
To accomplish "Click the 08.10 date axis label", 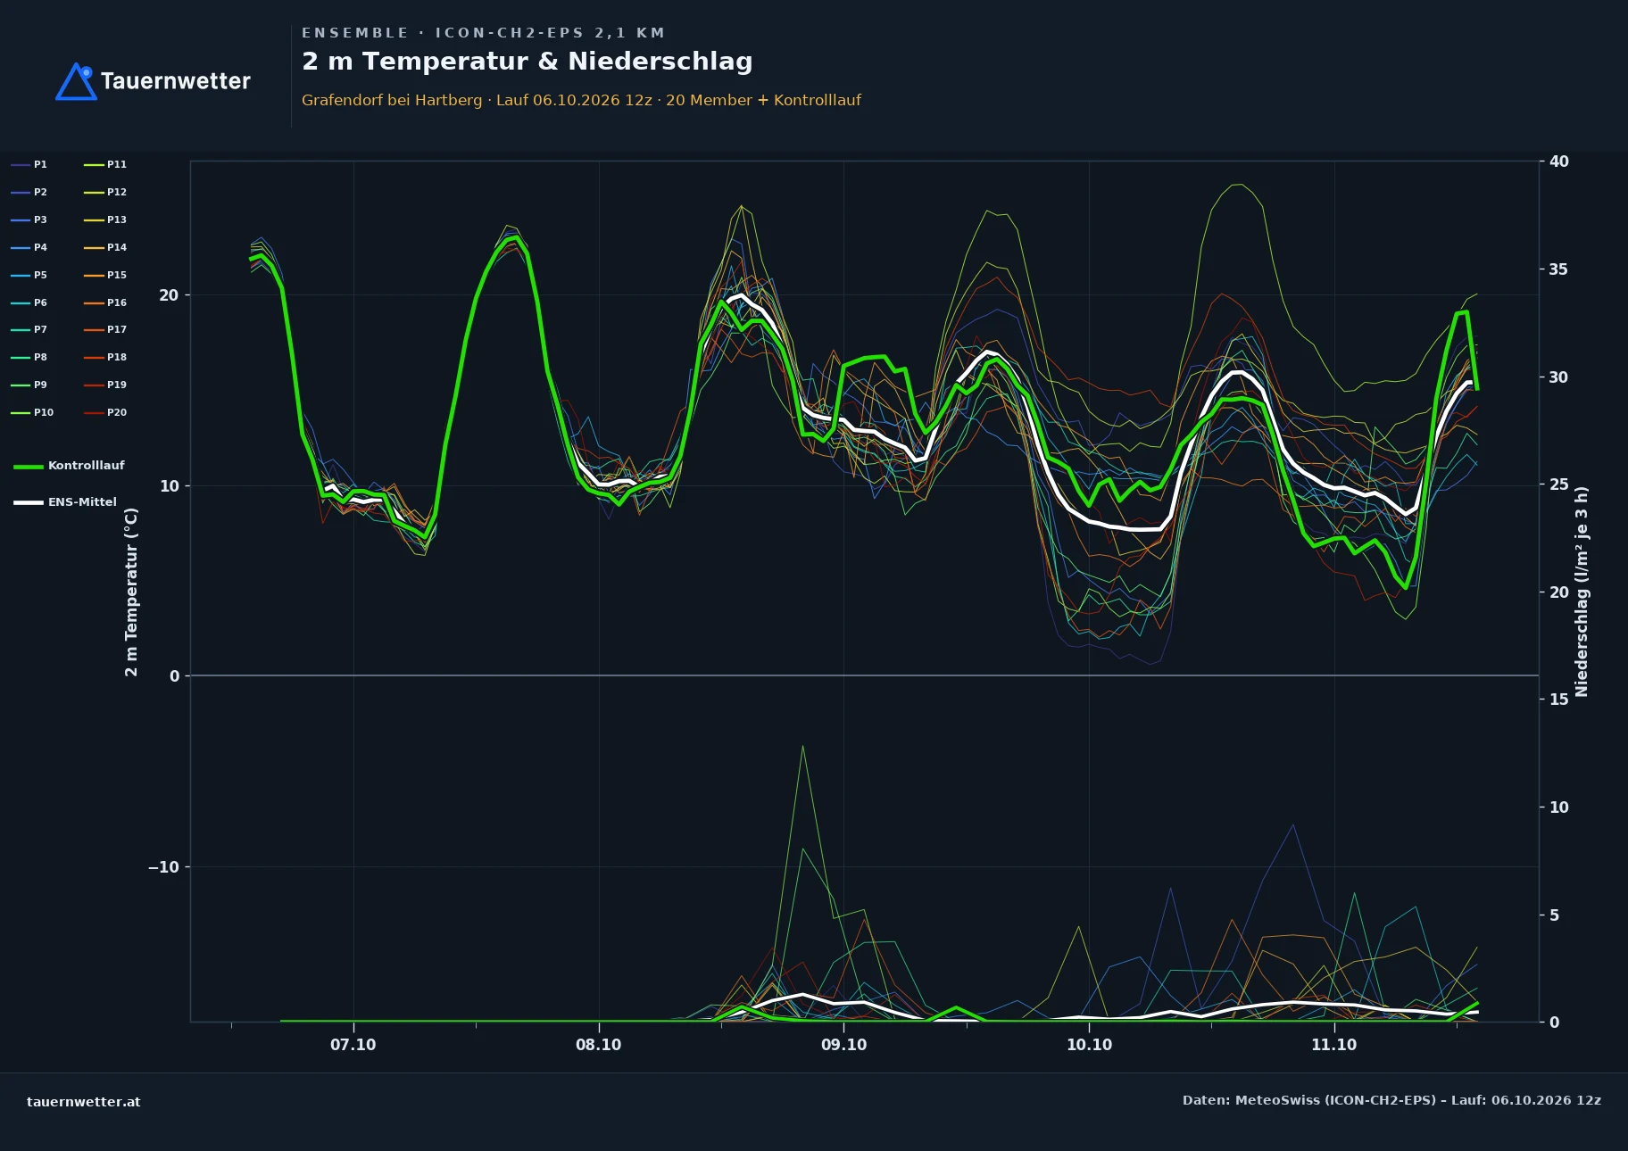I will pyautogui.click(x=599, y=1045).
